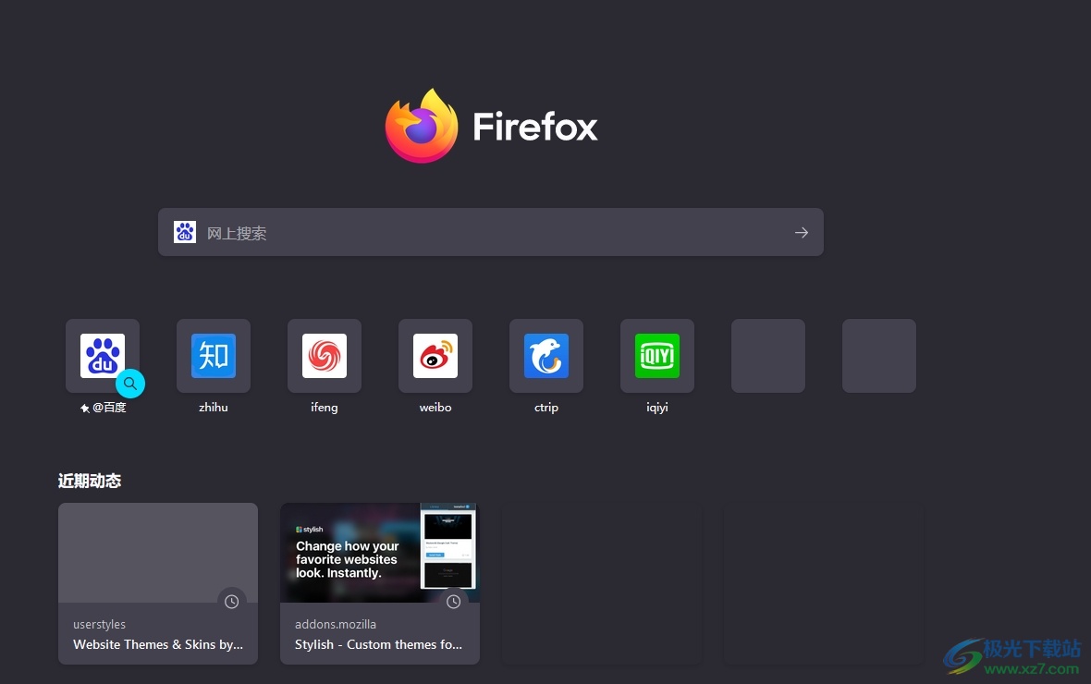The width and height of the screenshot is (1091, 684).
Task: Click the history clock icon on userstyles card
Action: [232, 602]
